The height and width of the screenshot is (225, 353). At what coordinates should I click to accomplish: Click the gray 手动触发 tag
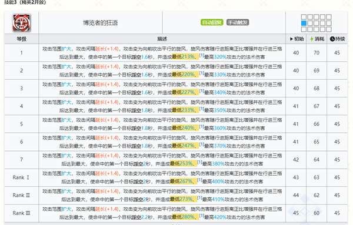238,22
